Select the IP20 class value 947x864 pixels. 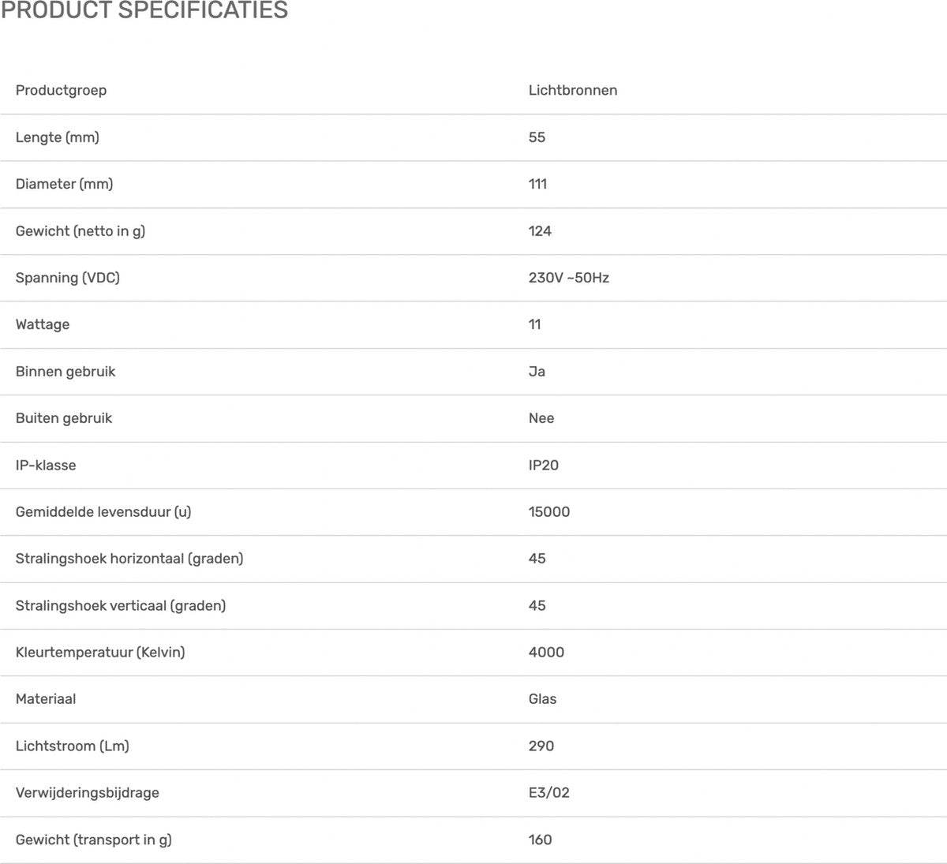544,465
